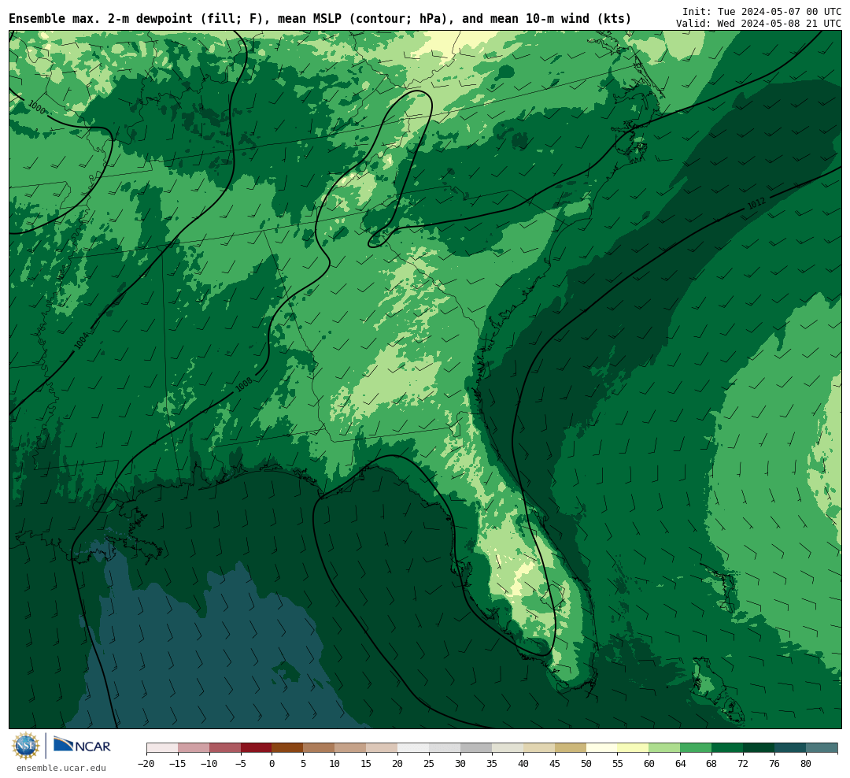Click the 80 colorbar tick label
This screenshot has width=850, height=778.
806,764
